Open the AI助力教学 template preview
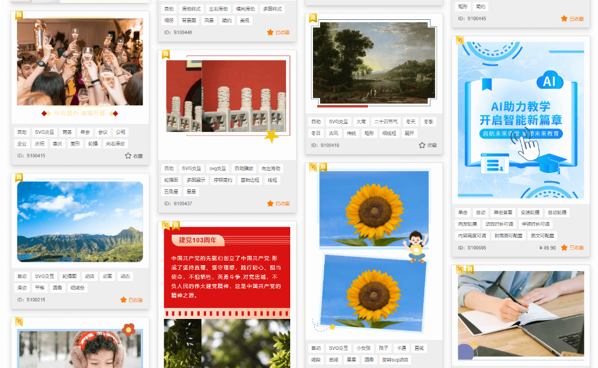This screenshot has width=598, height=368. pos(520,120)
